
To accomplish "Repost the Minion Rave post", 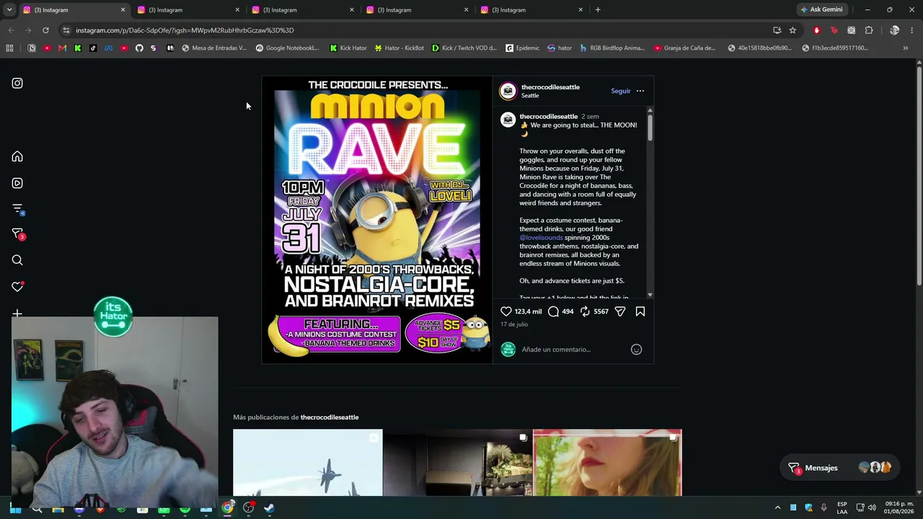I will coord(585,311).
